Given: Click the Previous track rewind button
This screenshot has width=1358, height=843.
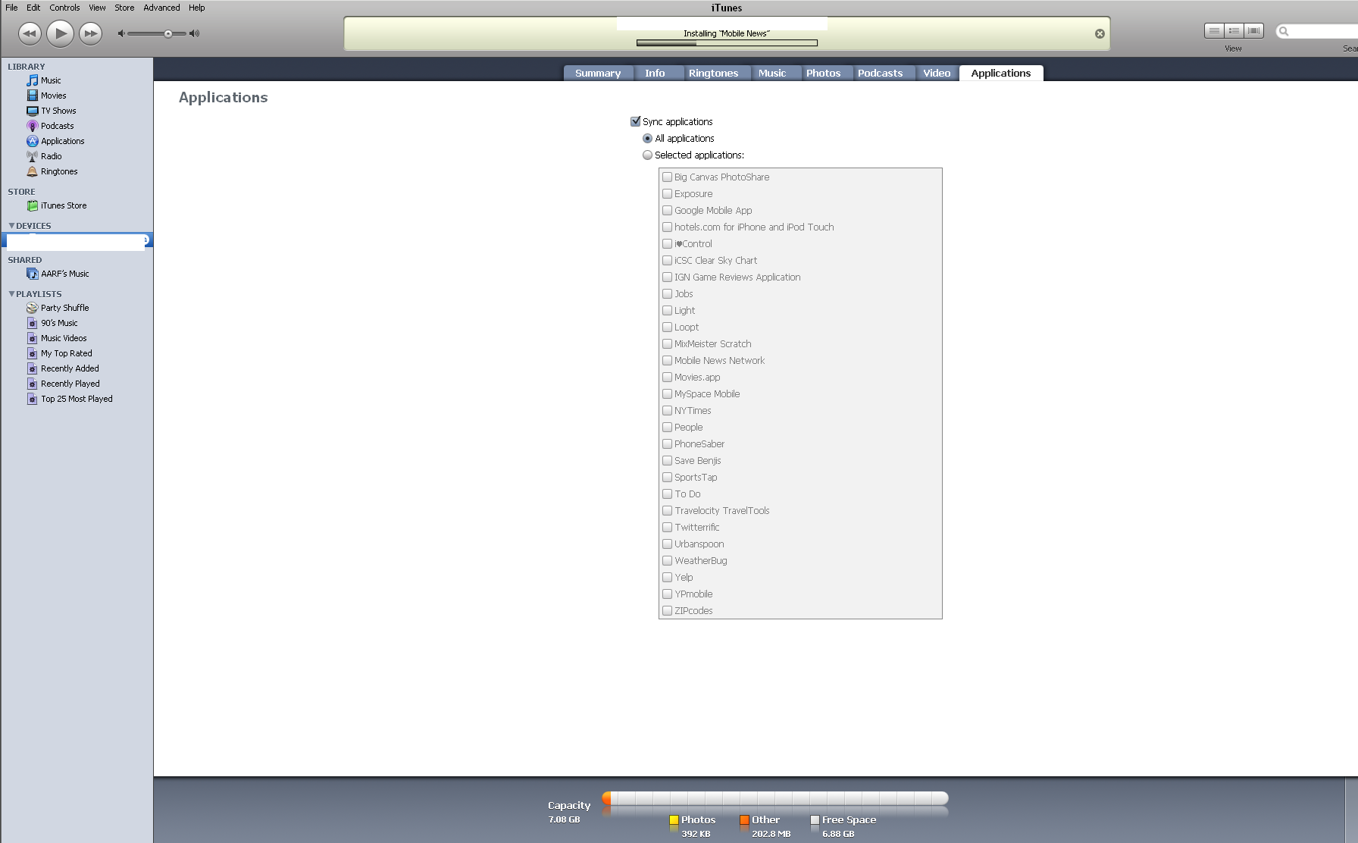Looking at the screenshot, I should pos(30,33).
